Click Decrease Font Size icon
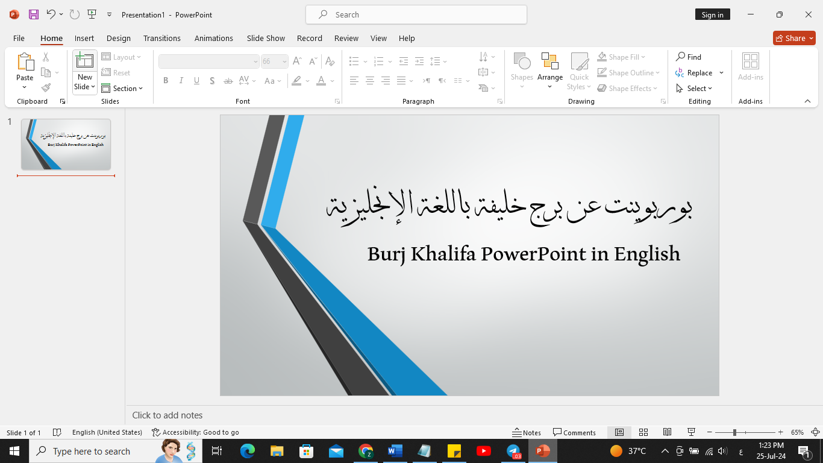 click(313, 61)
